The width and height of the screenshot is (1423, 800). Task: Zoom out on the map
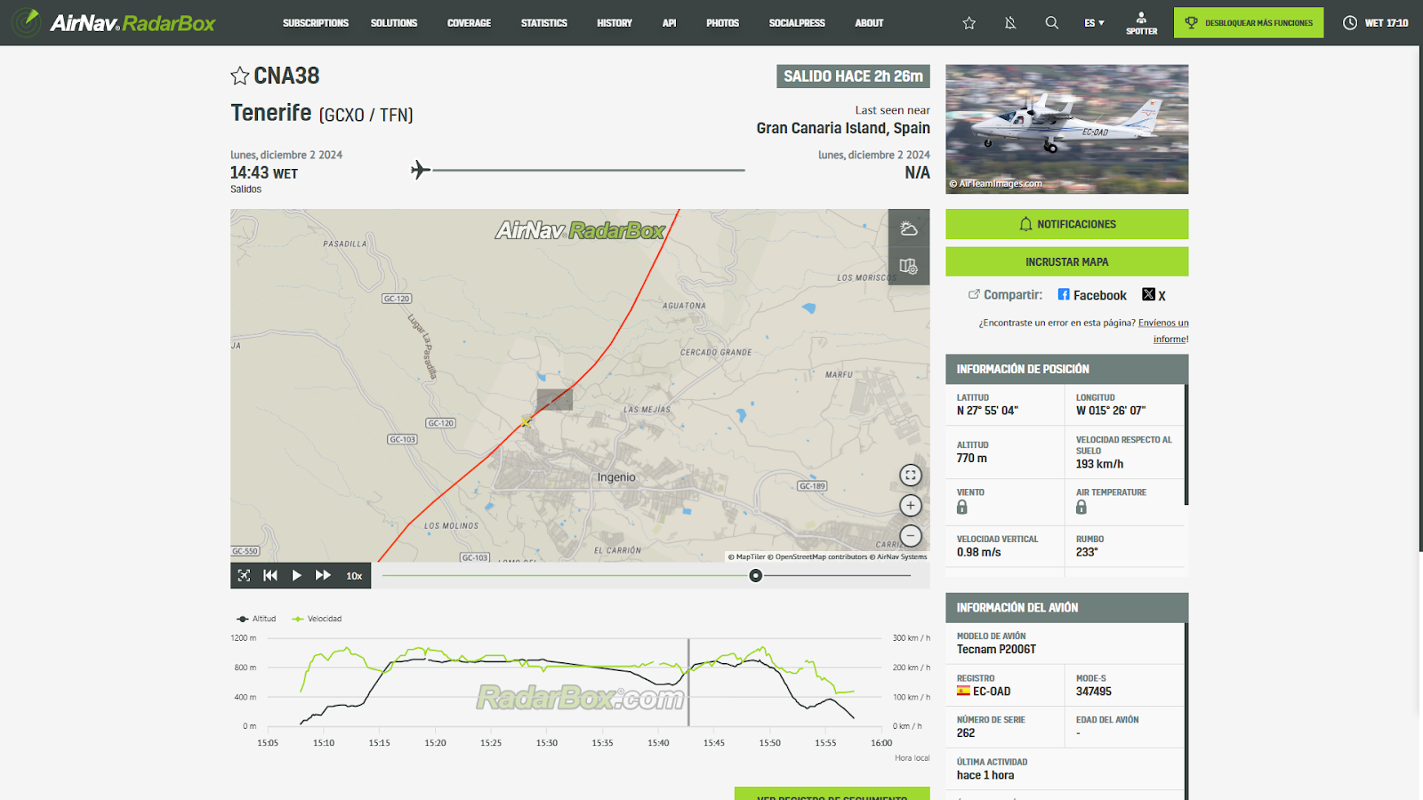[911, 536]
